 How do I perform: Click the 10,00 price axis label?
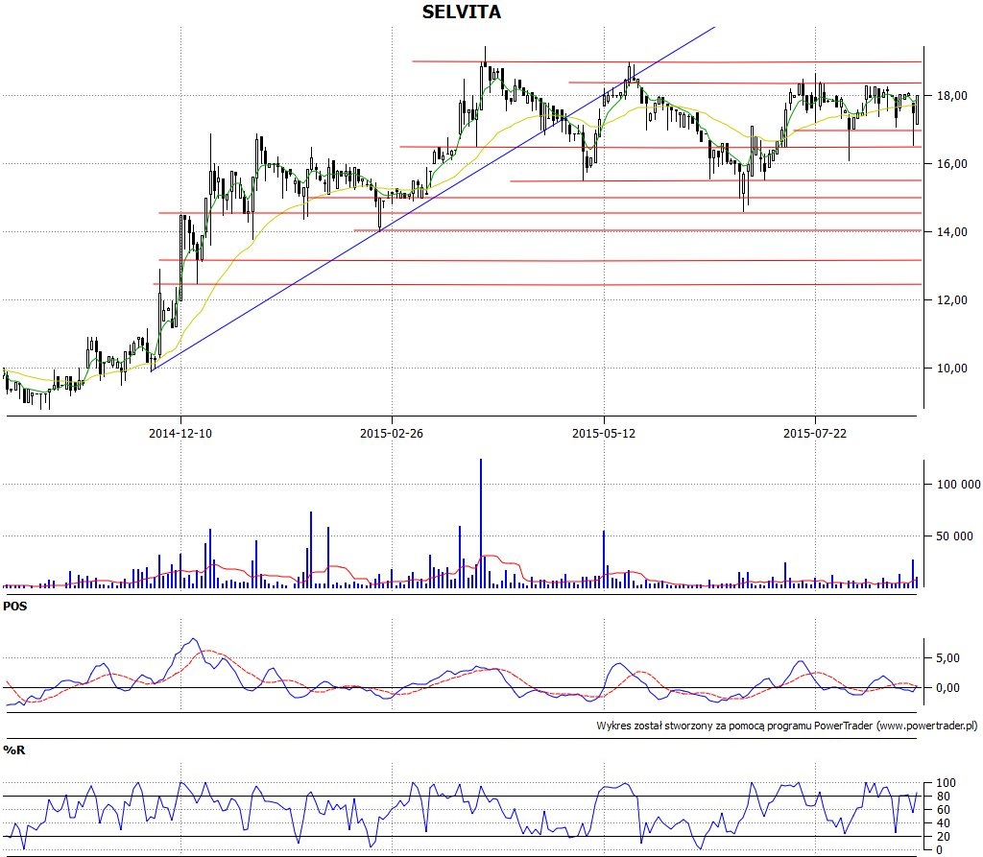click(x=951, y=368)
